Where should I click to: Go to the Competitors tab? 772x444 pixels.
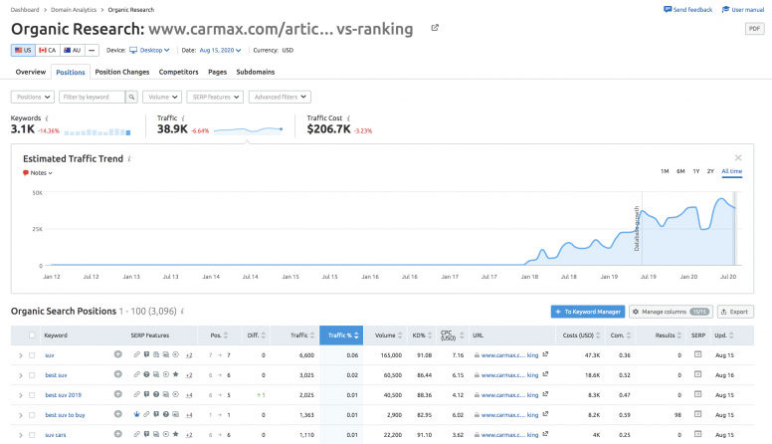tap(179, 72)
